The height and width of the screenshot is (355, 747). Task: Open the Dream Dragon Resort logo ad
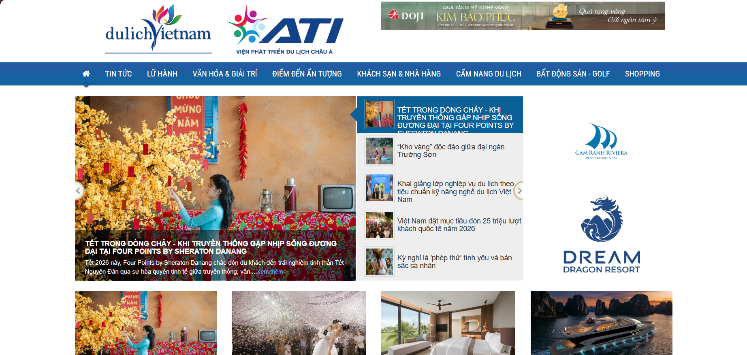[x=601, y=234]
